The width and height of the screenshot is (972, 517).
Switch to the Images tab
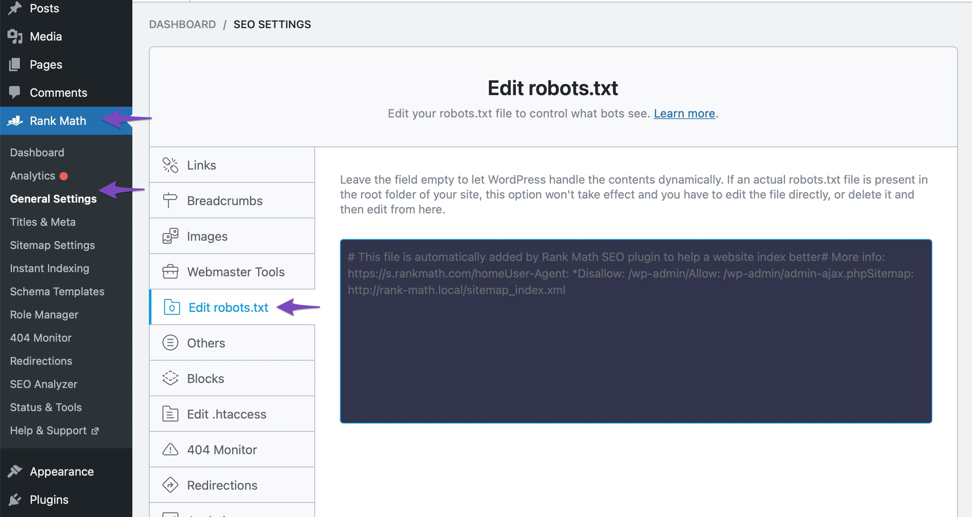[x=232, y=236]
